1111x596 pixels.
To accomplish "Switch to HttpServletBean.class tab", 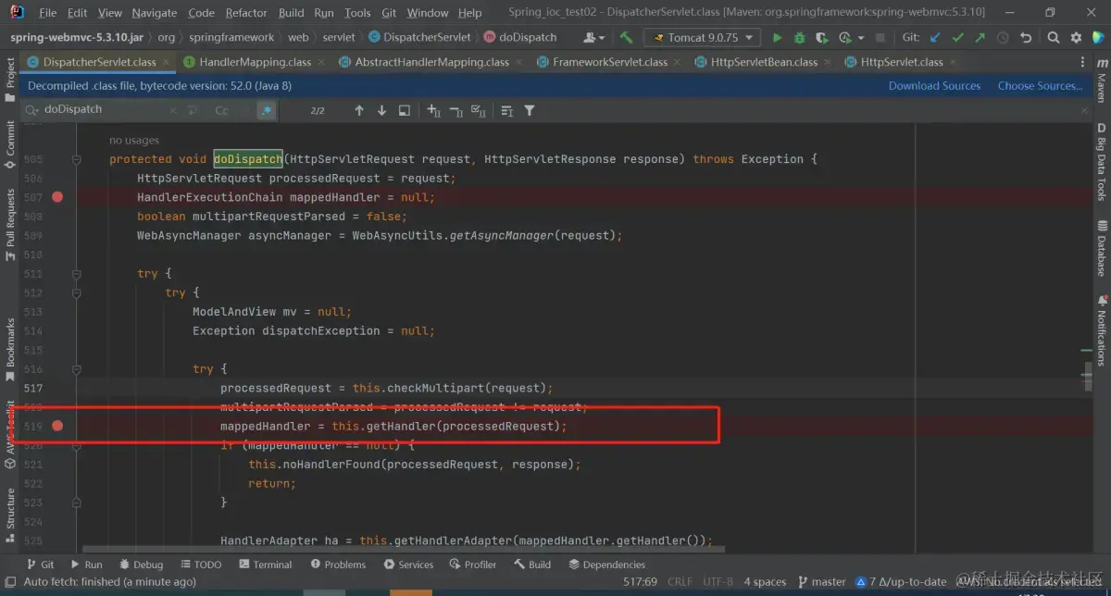I will [x=764, y=62].
